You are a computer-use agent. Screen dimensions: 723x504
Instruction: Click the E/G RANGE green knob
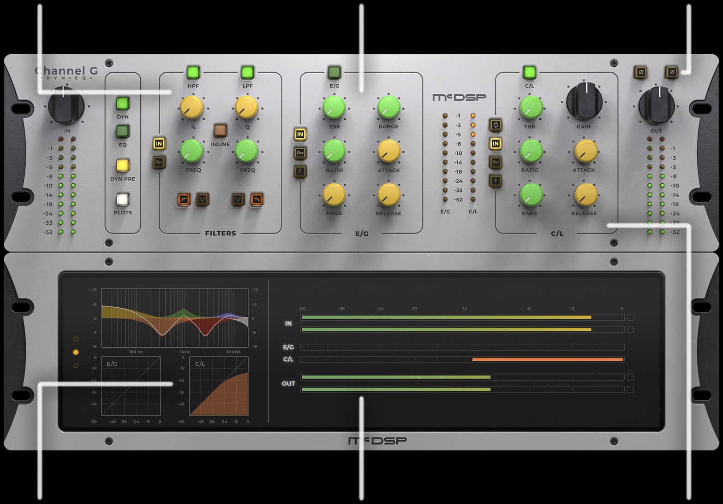tap(388, 107)
